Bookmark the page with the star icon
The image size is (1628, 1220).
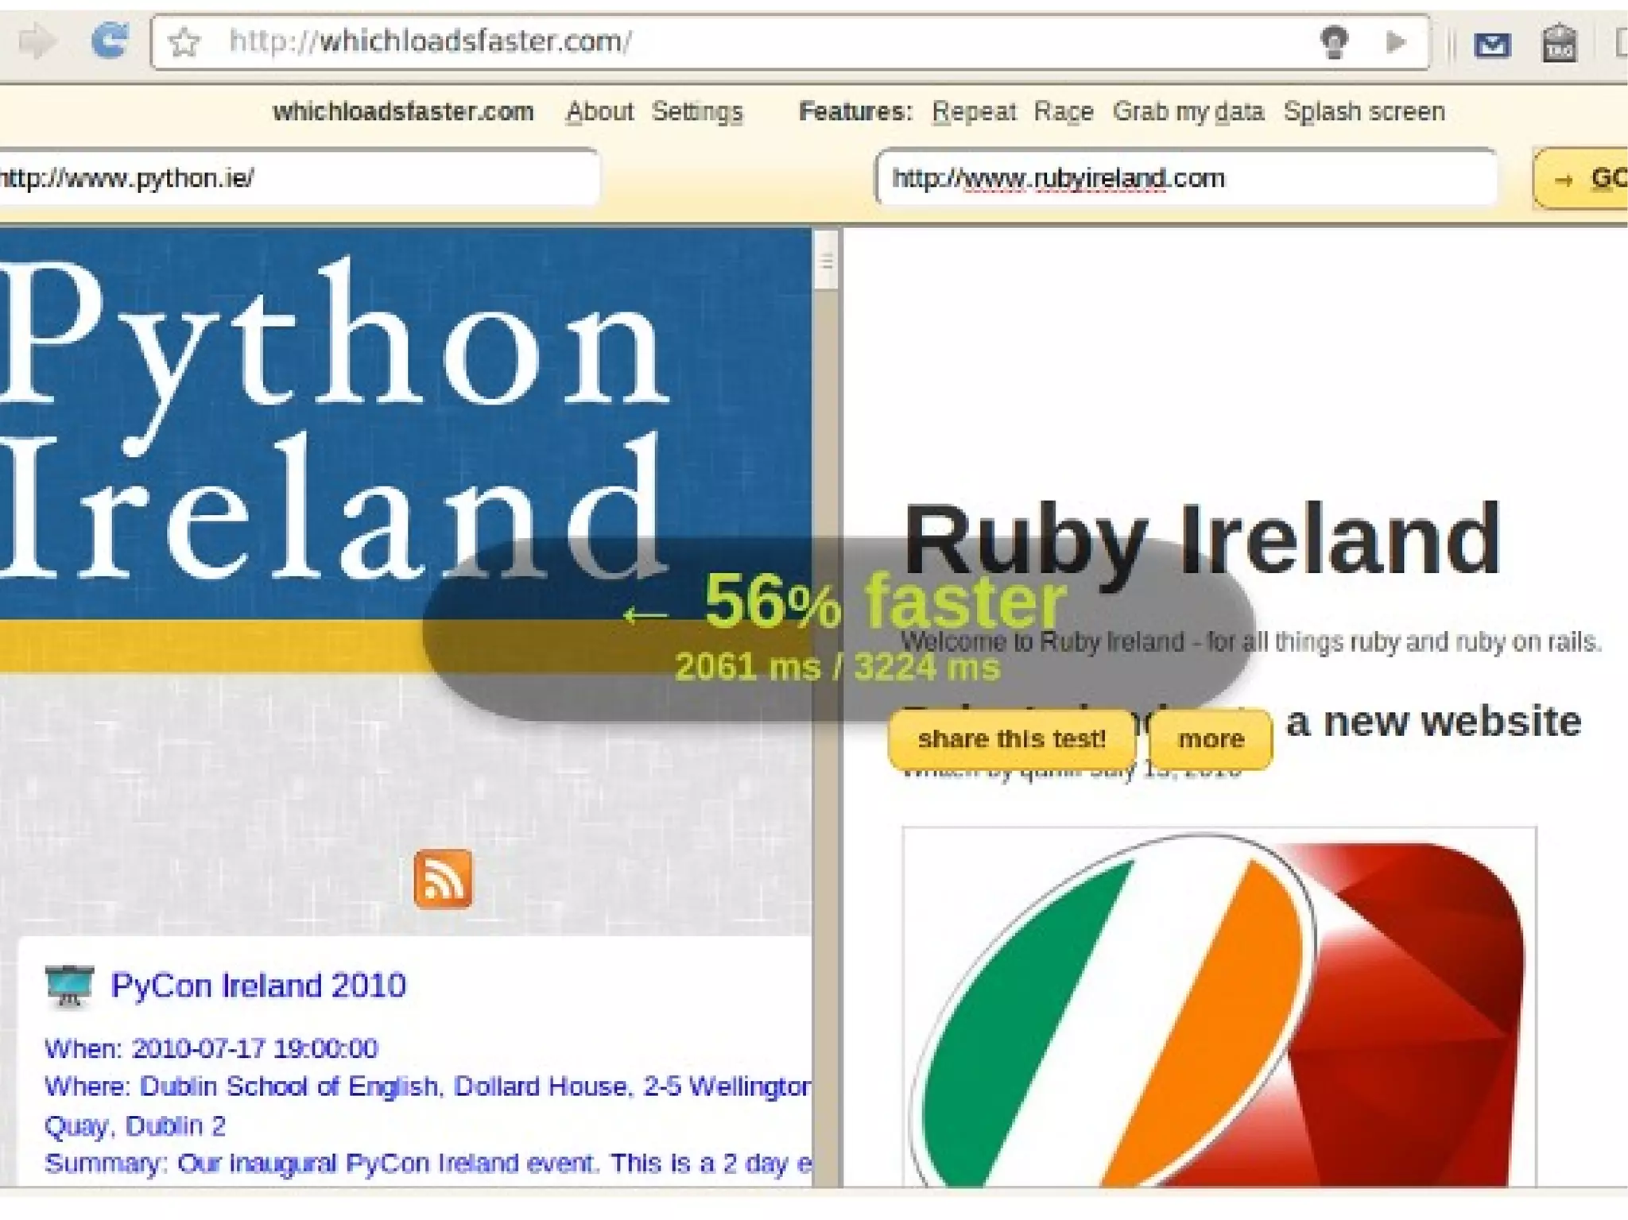pos(184,42)
